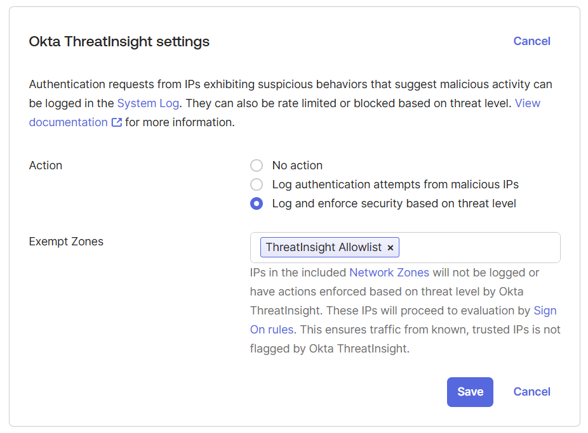Click the "Exempt Zones" field label

(x=66, y=242)
